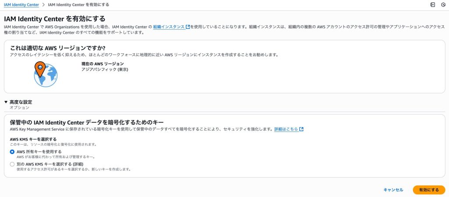449x197 pixels.
Task: Click external link icon beside 組織インスタンス
Action: coord(188,27)
